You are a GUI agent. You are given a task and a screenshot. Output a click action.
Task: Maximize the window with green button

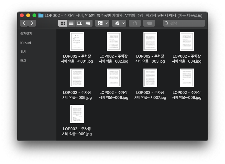(34, 15)
